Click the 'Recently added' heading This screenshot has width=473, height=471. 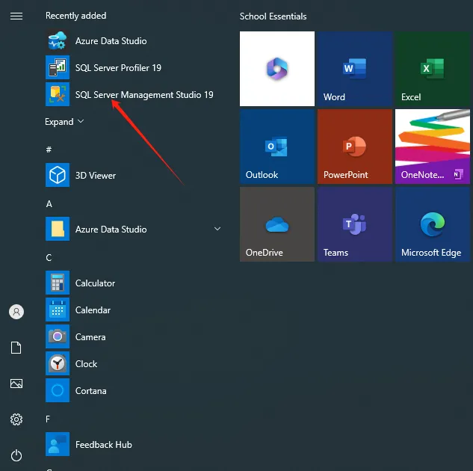(x=75, y=16)
